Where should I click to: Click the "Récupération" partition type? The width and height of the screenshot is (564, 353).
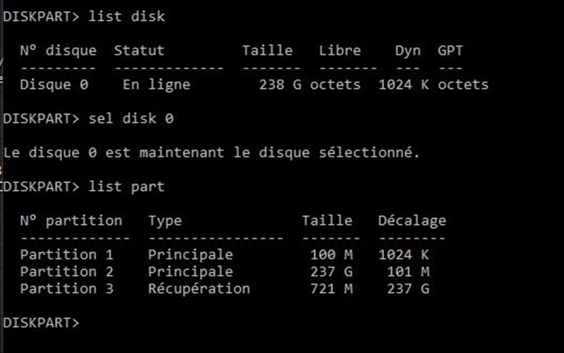[199, 288]
